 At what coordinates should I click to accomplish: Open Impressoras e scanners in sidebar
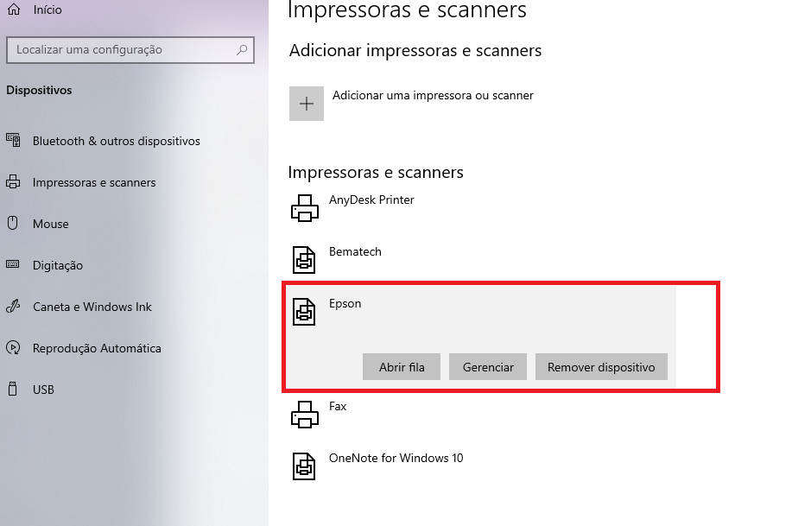(x=94, y=182)
